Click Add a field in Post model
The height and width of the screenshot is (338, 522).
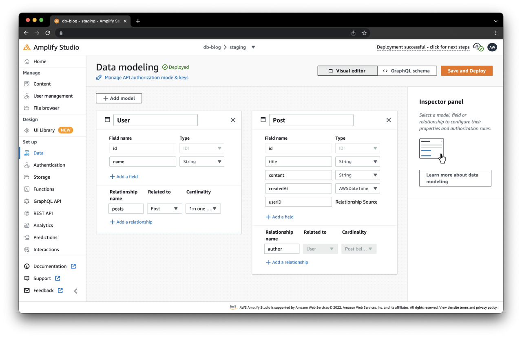click(x=280, y=217)
